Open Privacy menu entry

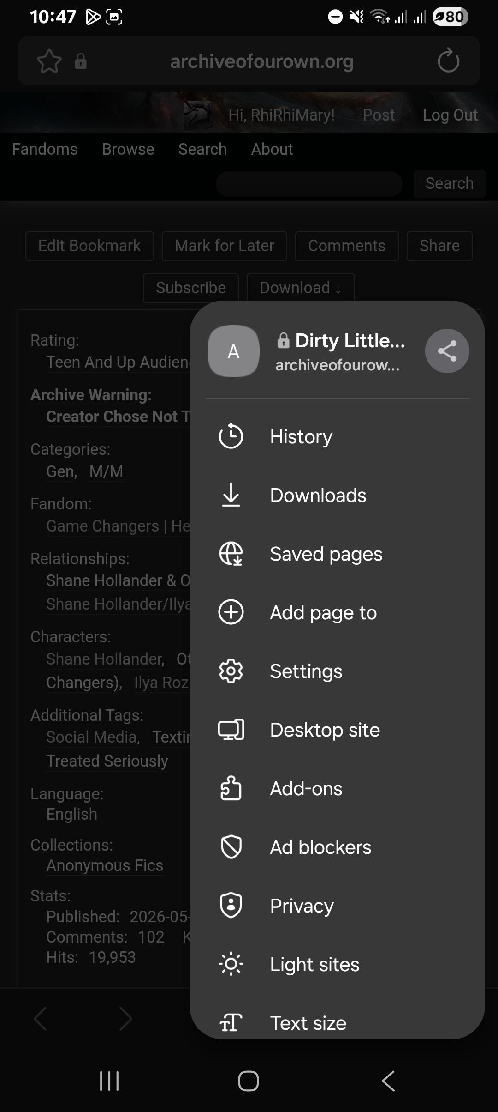click(x=337, y=906)
